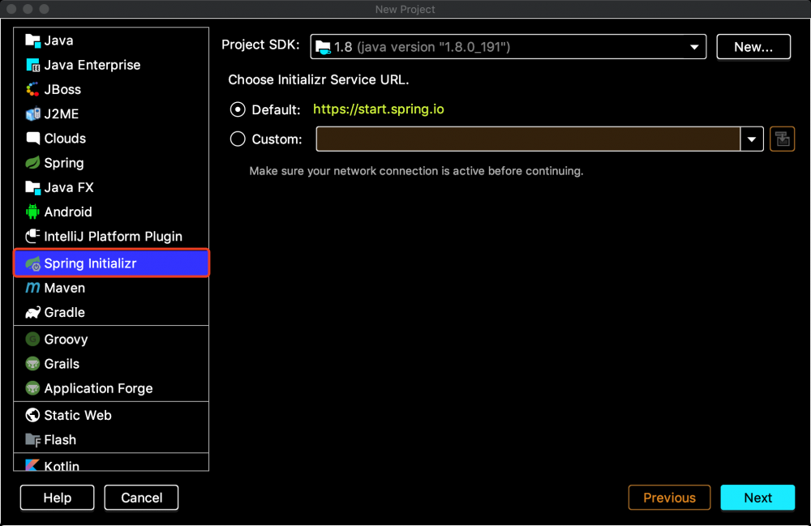Select the Java Enterprise label text
This screenshot has height=526, width=811.
(x=92, y=65)
